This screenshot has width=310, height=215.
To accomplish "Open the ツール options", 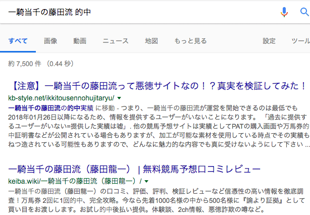I will [301, 41].
